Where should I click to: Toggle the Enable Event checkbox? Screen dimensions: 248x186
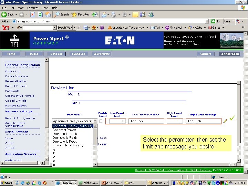[101, 121]
